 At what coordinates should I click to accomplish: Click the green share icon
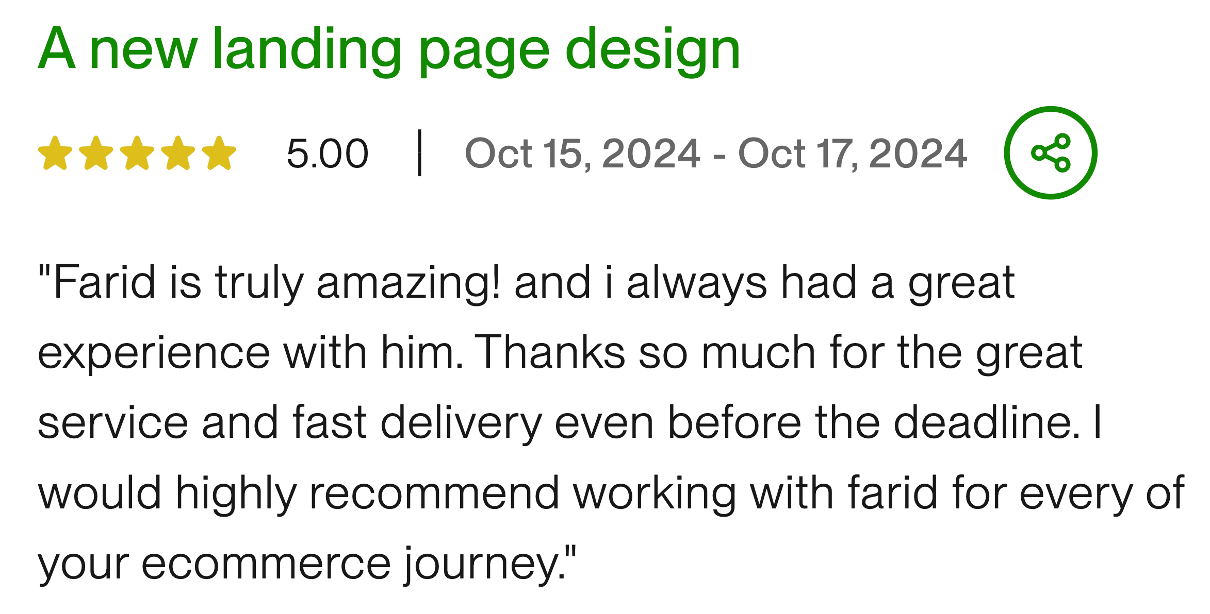(1050, 152)
